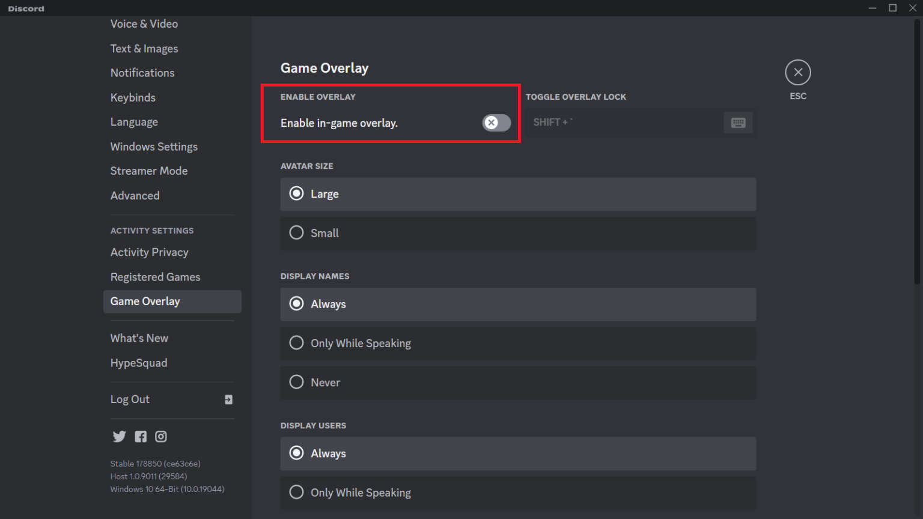The image size is (923, 519).
Task: Enable the in-game overlay toggle
Action: pos(496,123)
